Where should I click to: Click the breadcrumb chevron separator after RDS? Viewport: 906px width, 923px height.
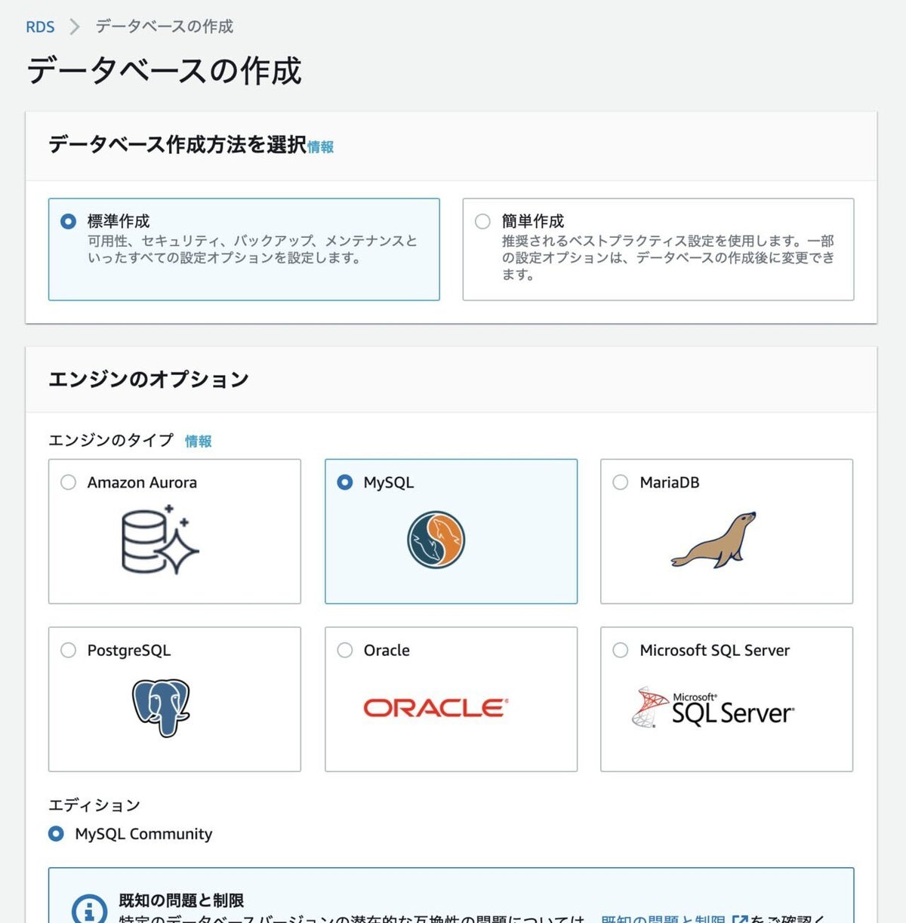74,27
